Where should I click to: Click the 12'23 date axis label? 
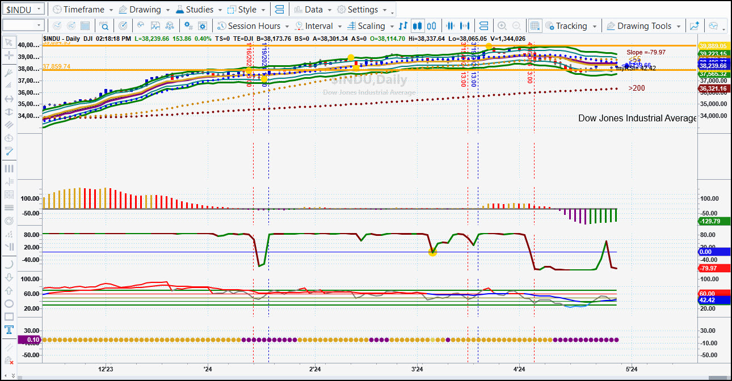106,369
